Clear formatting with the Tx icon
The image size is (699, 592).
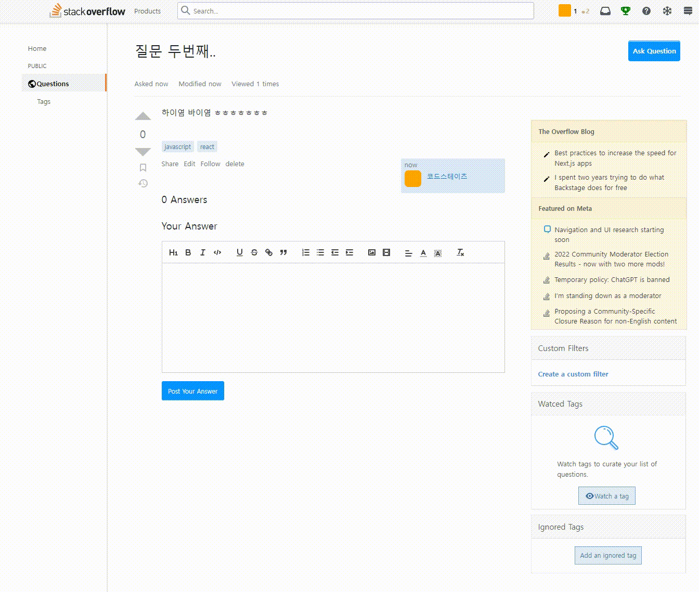point(460,252)
